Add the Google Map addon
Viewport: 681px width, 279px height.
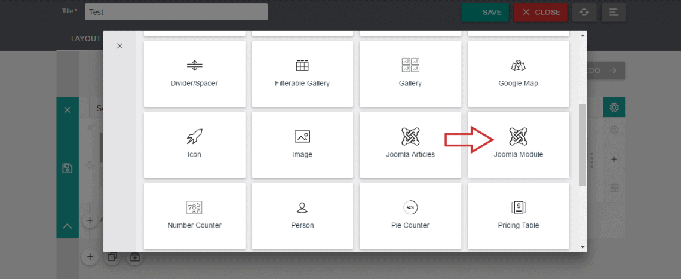[x=518, y=73]
